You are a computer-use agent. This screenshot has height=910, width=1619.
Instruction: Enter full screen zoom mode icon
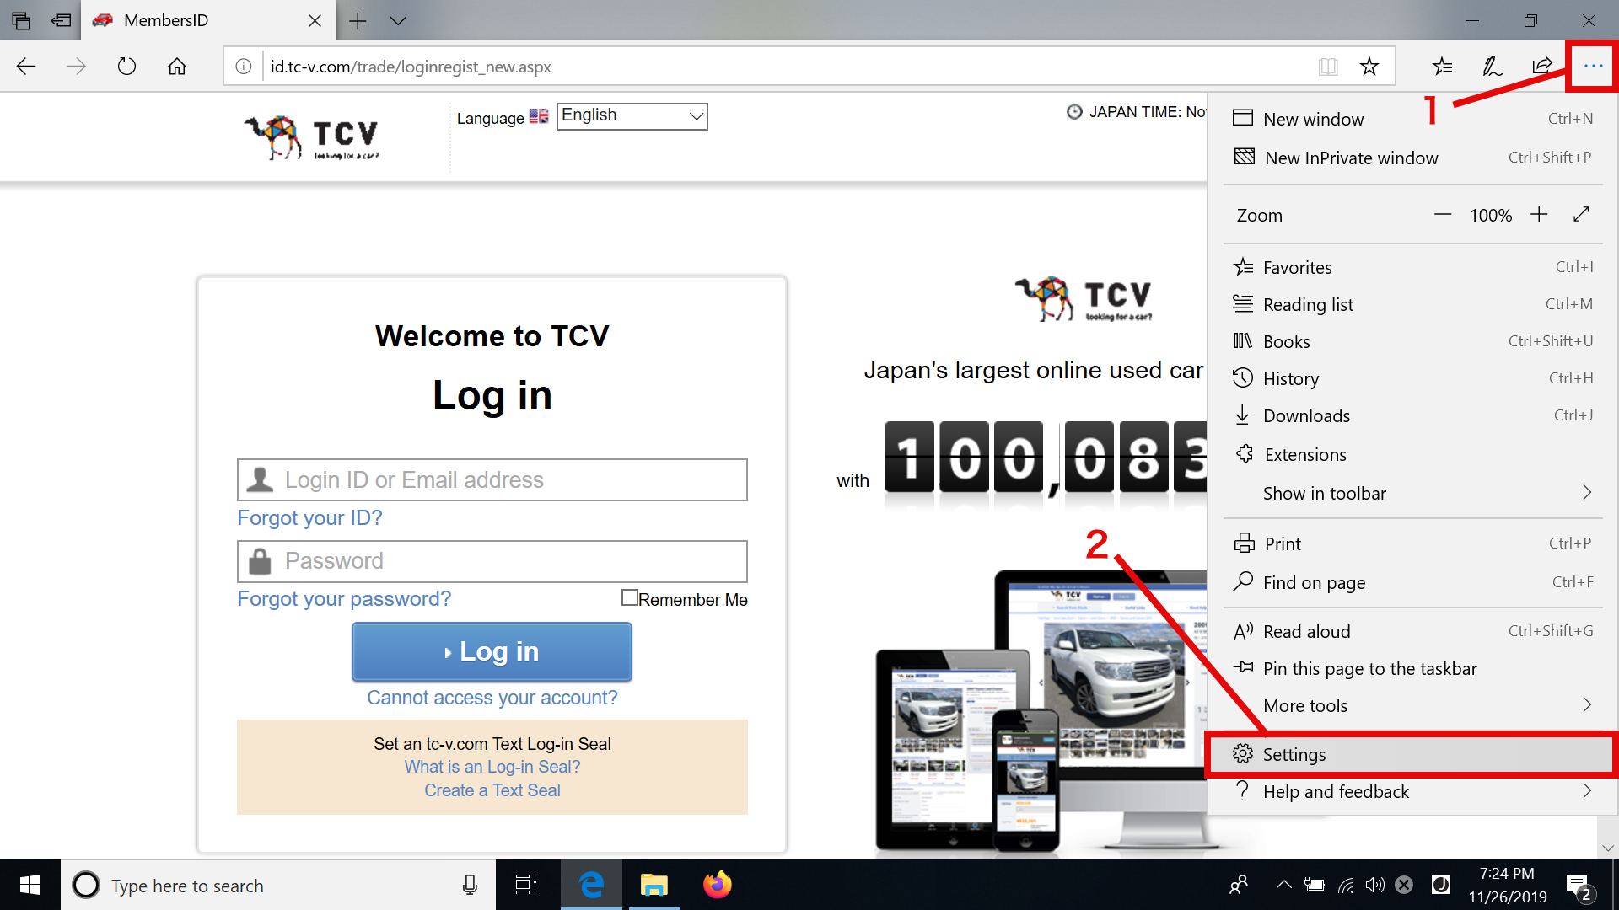pos(1581,215)
